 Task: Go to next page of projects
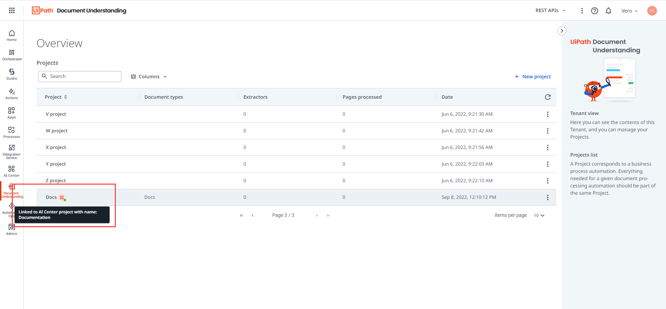point(317,215)
